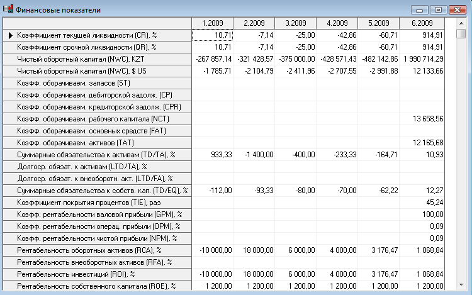
Task: Select the 3.2009 column header
Action: (x=295, y=23)
